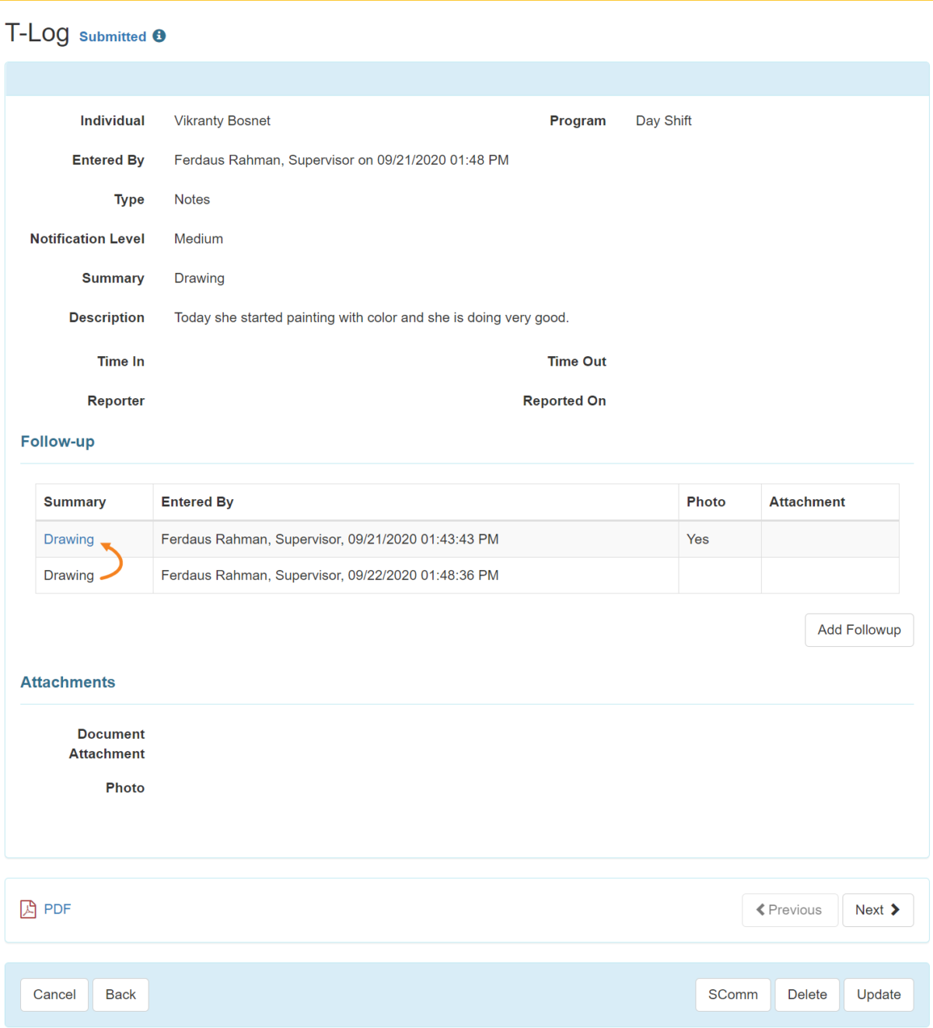The width and height of the screenshot is (933, 1028).
Task: Click the Photo column header
Action: (x=705, y=502)
